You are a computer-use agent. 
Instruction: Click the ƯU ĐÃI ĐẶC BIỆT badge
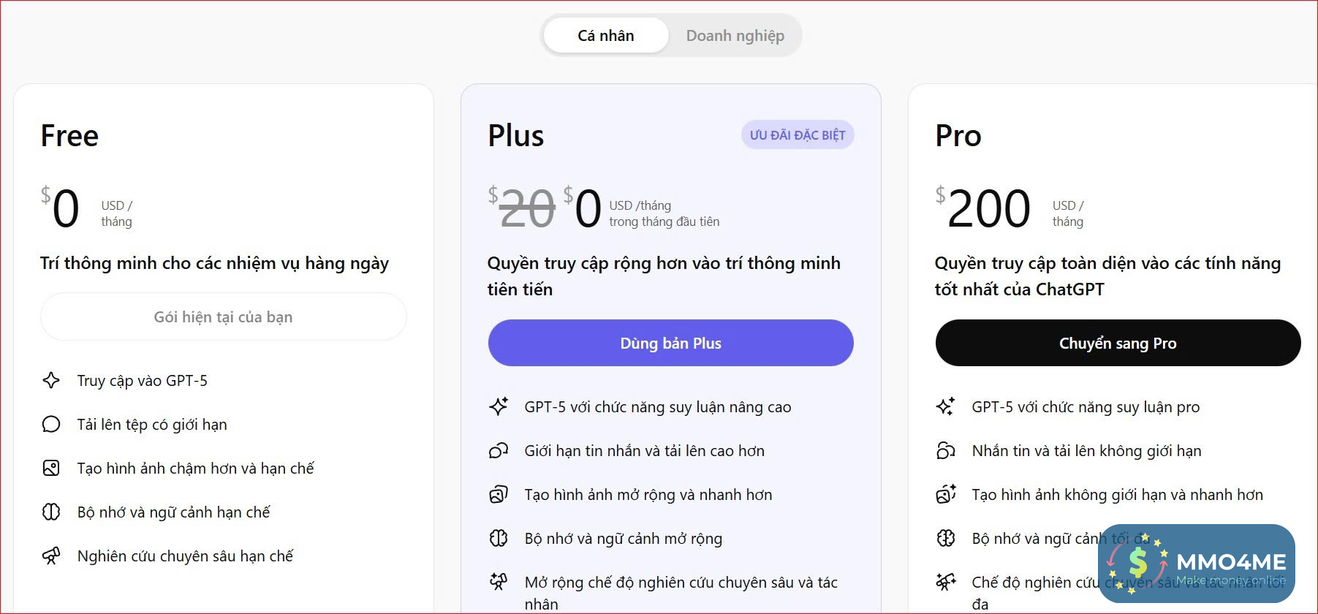point(797,135)
